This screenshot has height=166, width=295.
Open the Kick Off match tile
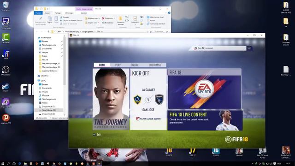pyautogui.click(x=148, y=99)
